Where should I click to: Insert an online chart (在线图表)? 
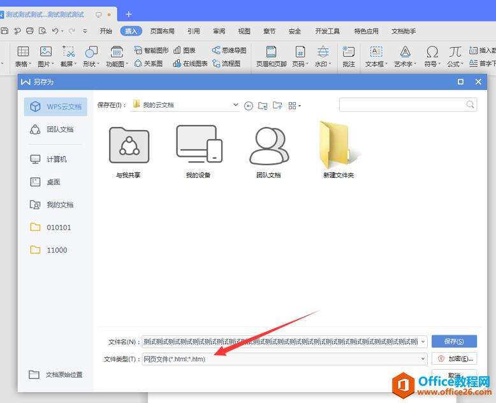coord(190,63)
